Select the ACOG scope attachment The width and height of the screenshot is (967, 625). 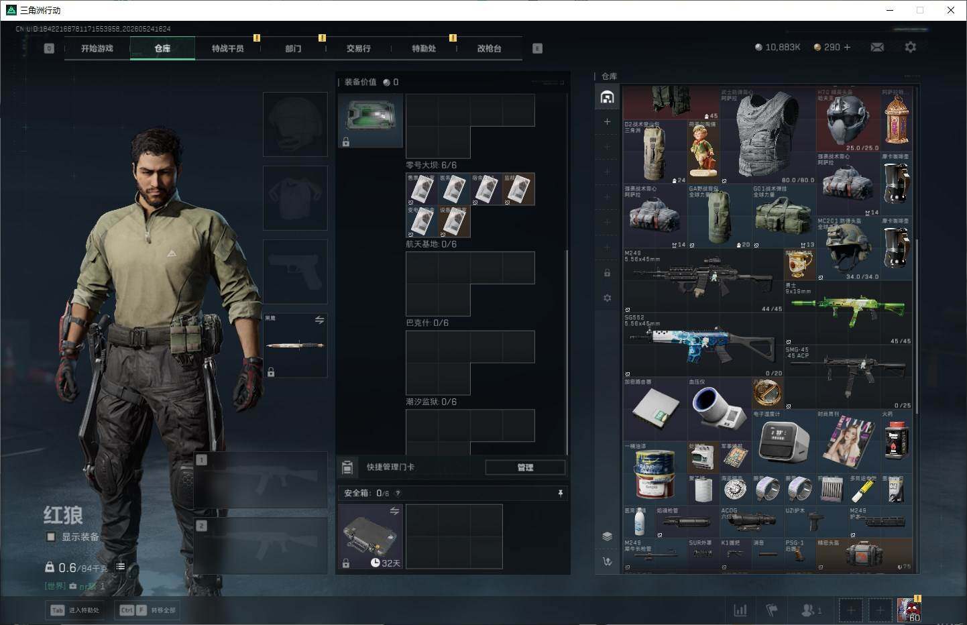tap(752, 522)
